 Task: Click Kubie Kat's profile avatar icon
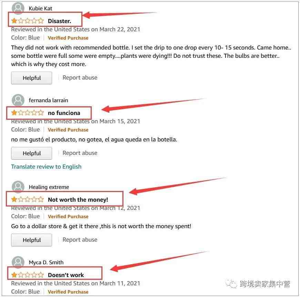pos(18,8)
